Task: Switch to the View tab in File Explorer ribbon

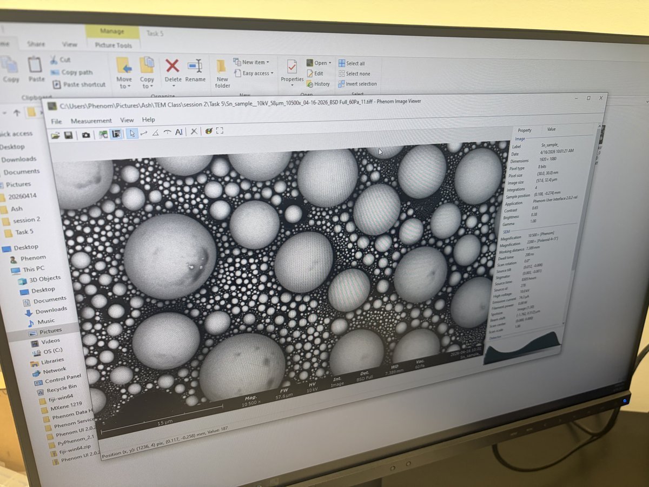Action: click(69, 44)
